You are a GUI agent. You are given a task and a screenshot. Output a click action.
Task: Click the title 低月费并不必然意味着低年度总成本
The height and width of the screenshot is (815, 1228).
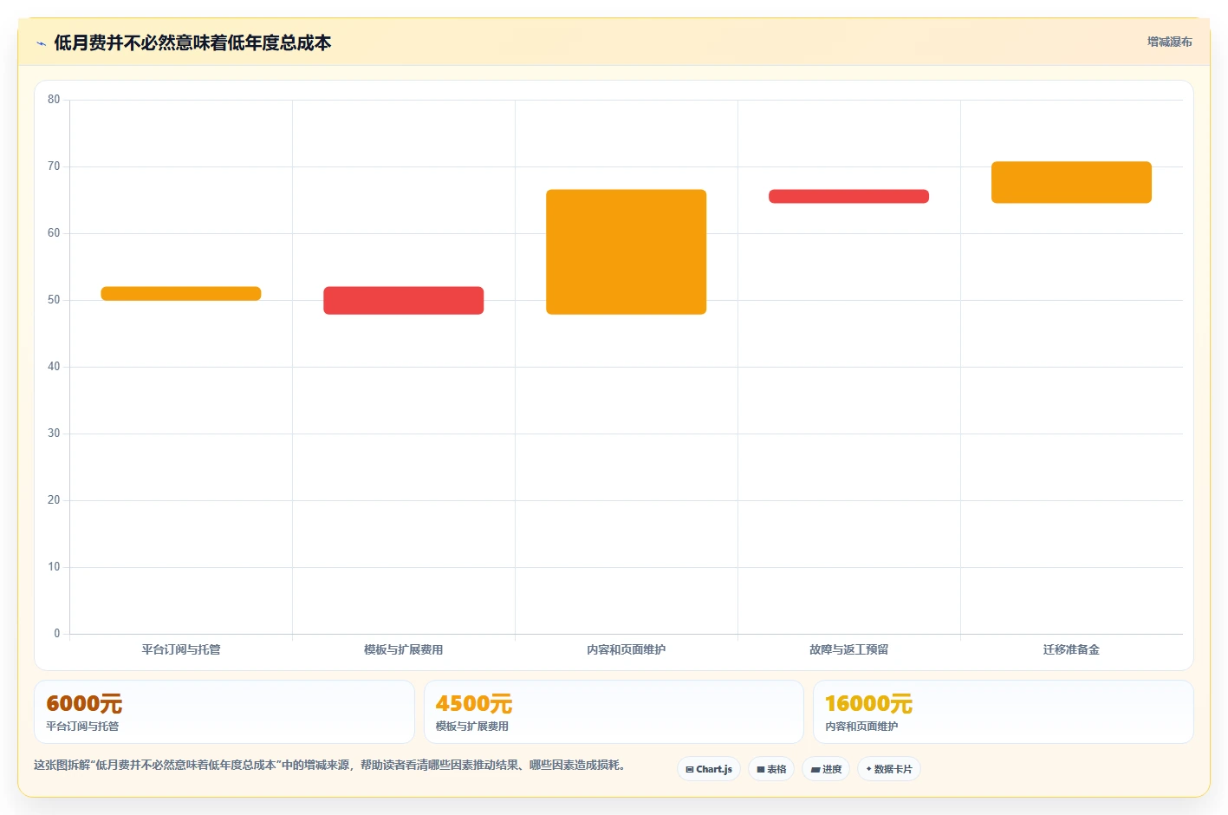click(192, 42)
